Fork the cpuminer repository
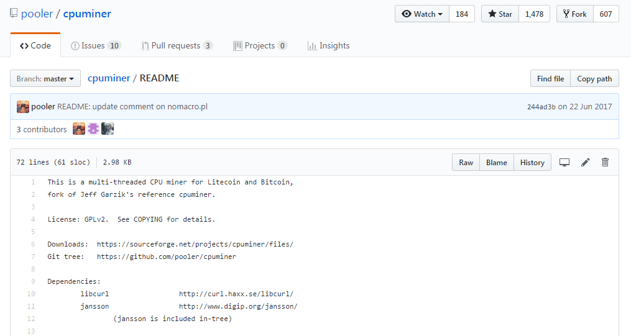This screenshot has width=631, height=336. click(x=574, y=14)
